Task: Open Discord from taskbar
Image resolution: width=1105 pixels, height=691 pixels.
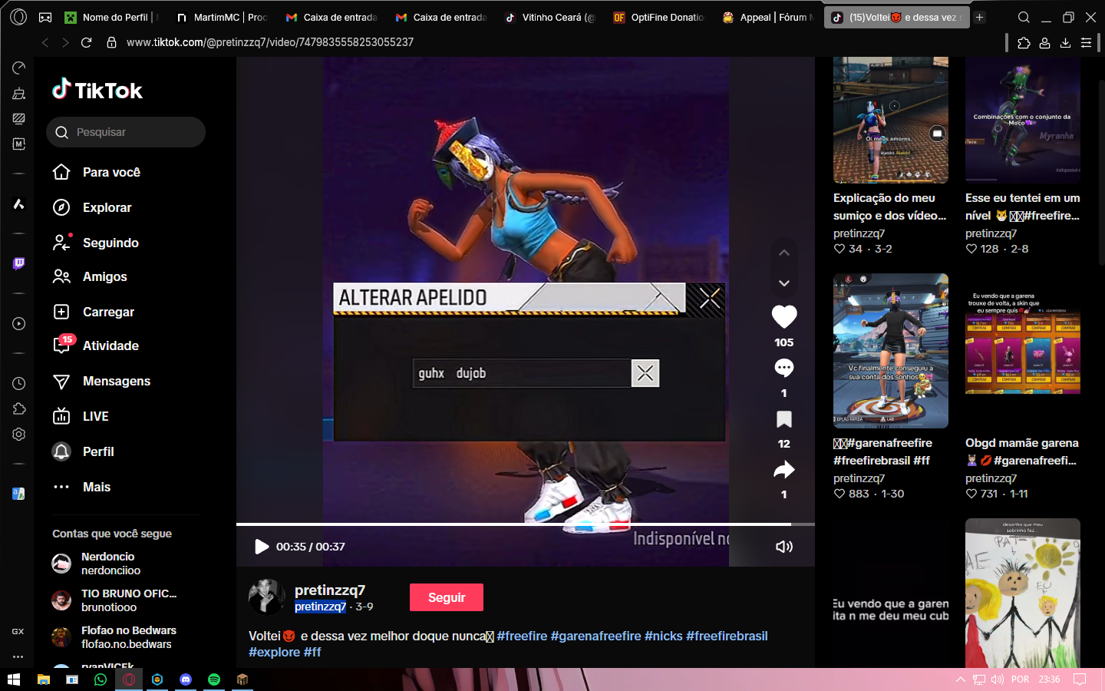Action: pyautogui.click(x=186, y=679)
